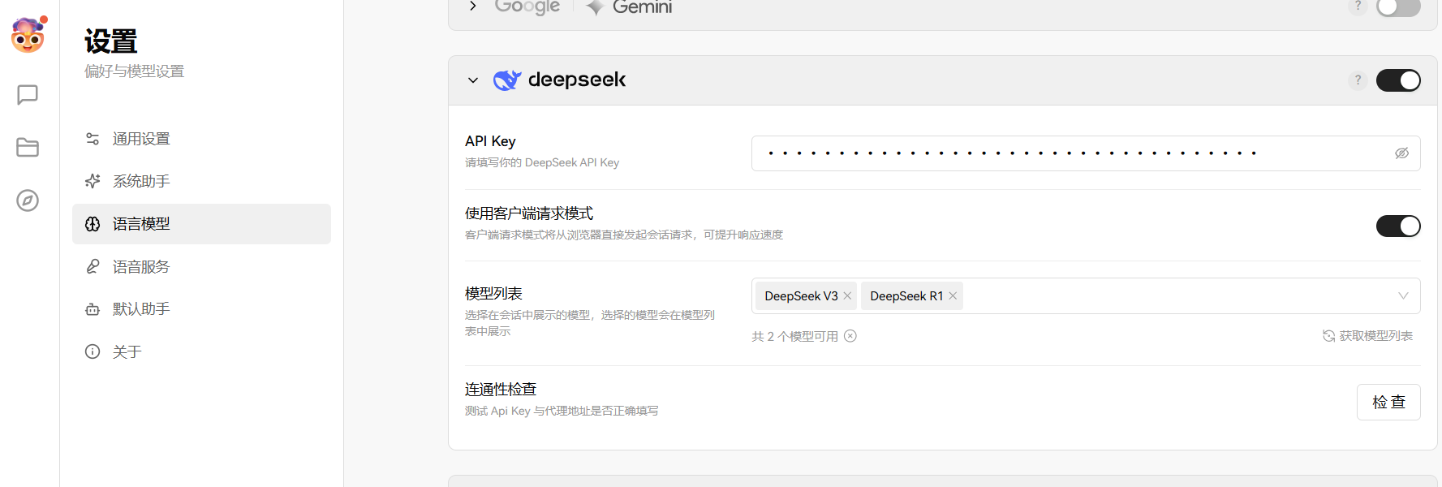The width and height of the screenshot is (1442, 487).
Task: Click the 设置 page title
Action: [x=111, y=41]
